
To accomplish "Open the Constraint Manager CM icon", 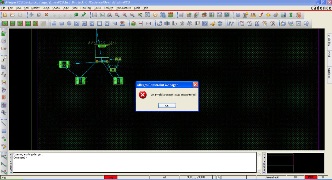I will point(212,15).
